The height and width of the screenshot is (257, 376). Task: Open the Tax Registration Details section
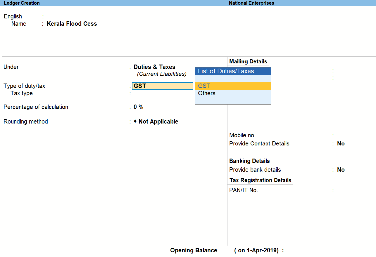tap(260, 180)
